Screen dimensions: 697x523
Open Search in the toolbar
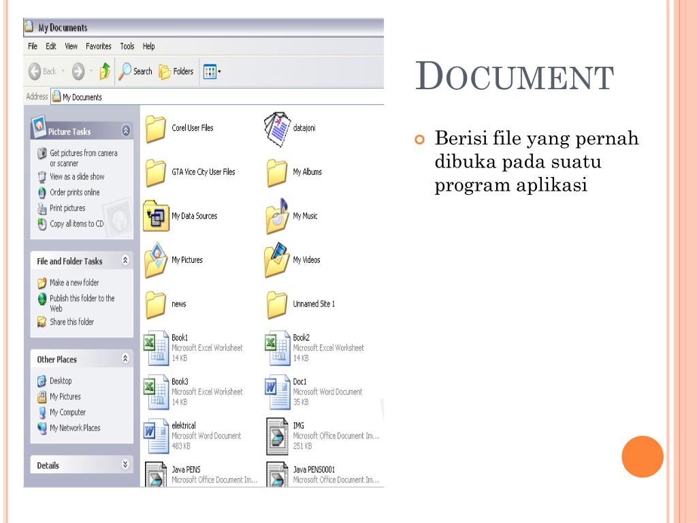[x=135, y=71]
